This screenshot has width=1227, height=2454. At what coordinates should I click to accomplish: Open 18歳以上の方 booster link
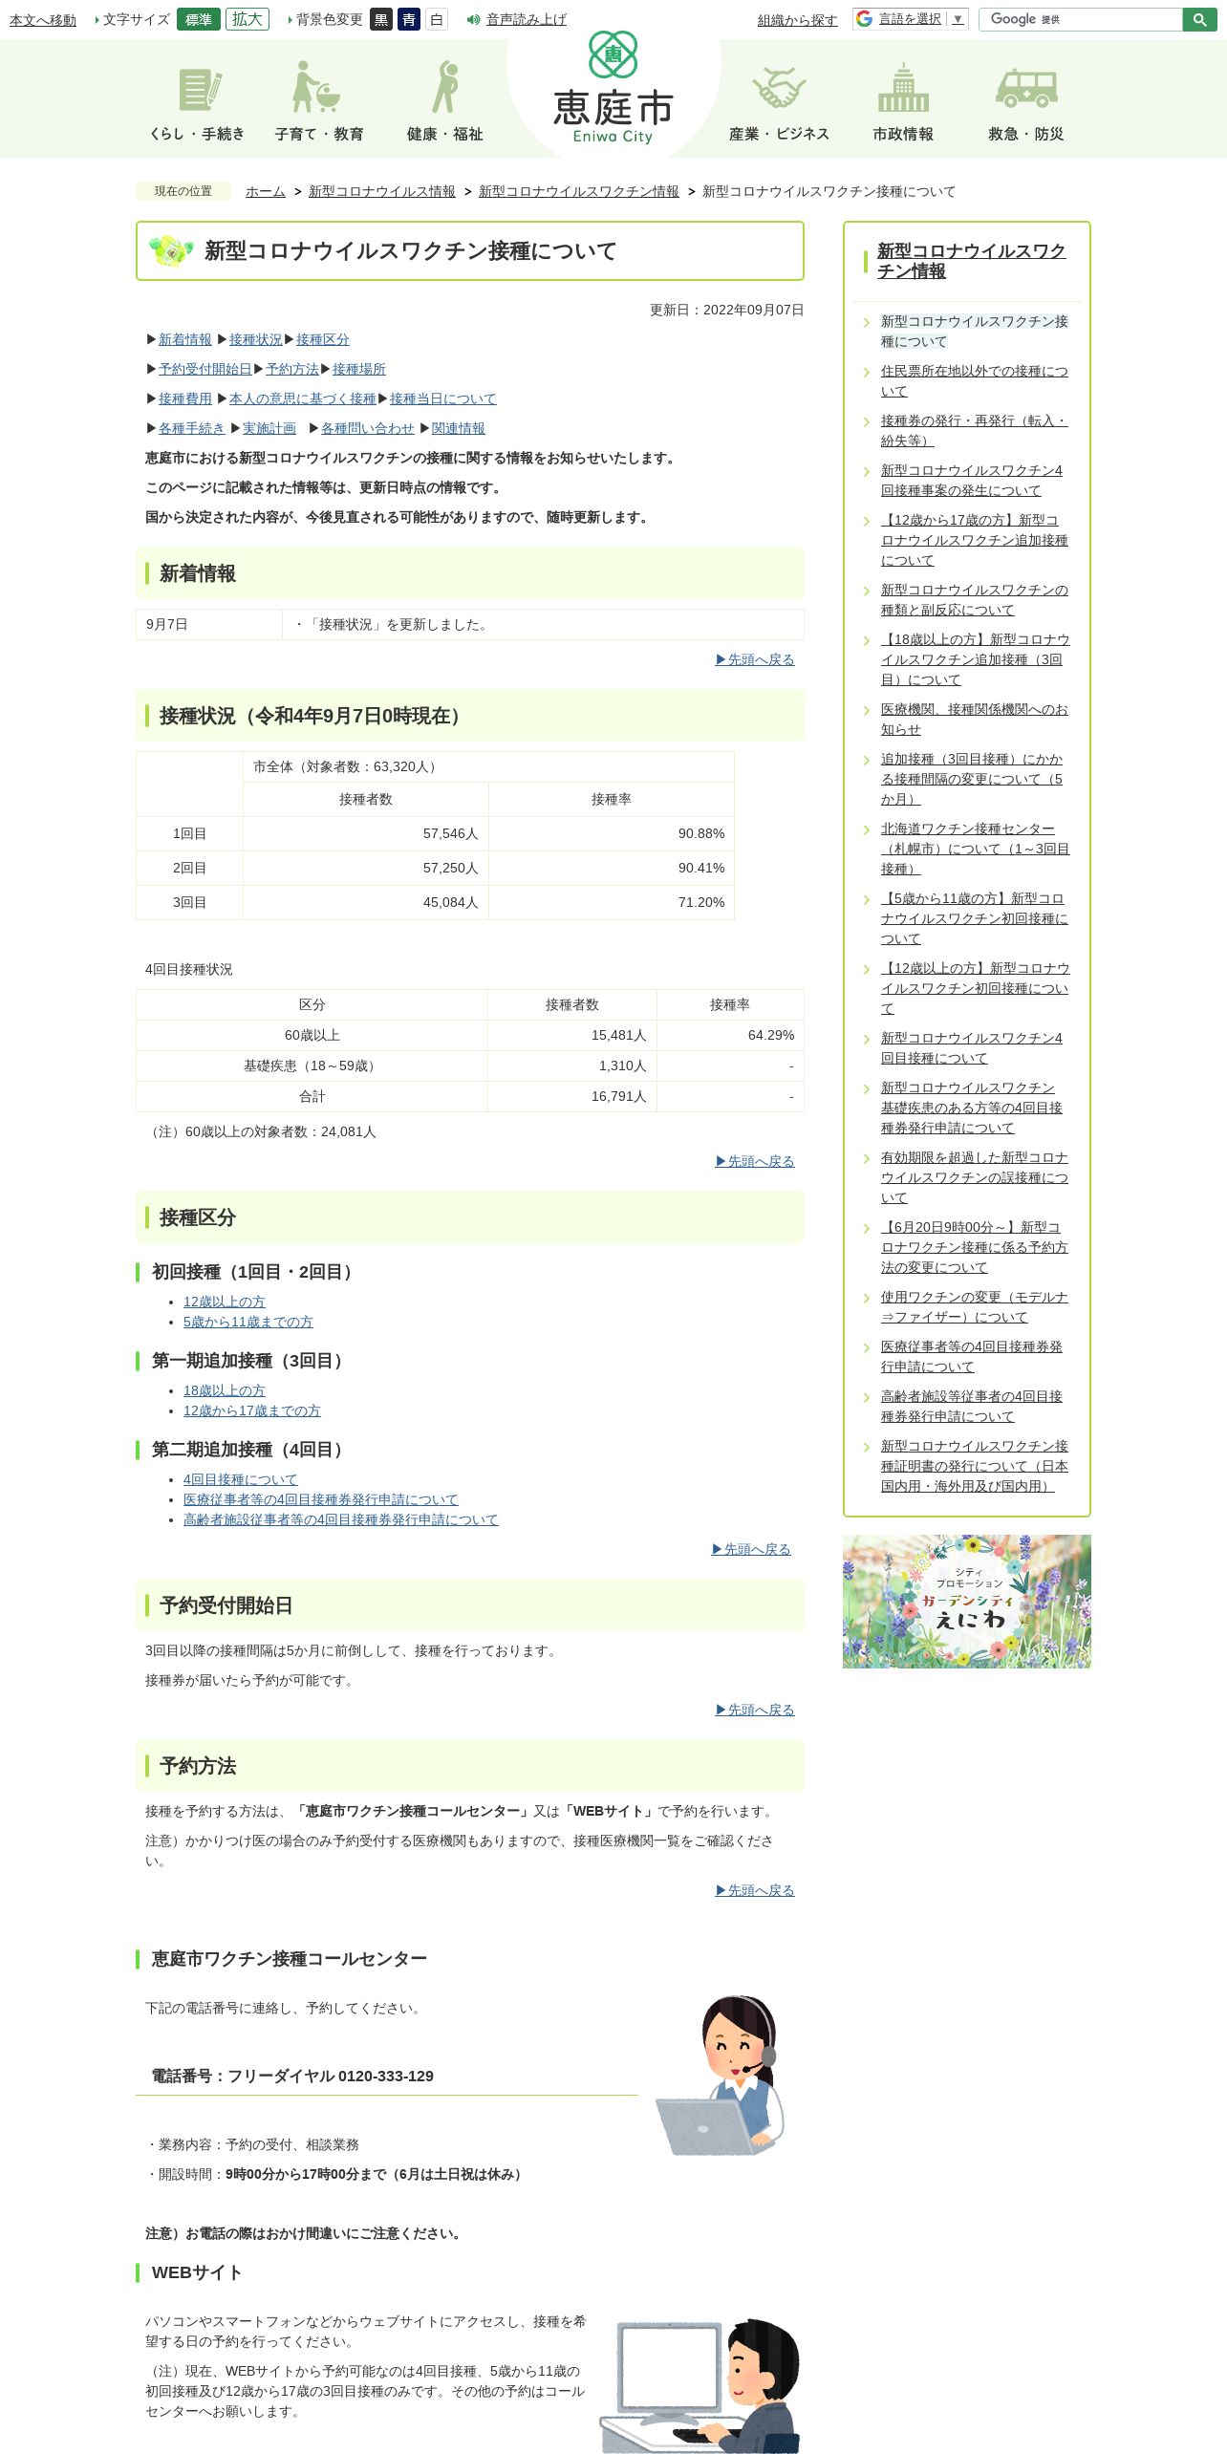(x=225, y=1390)
